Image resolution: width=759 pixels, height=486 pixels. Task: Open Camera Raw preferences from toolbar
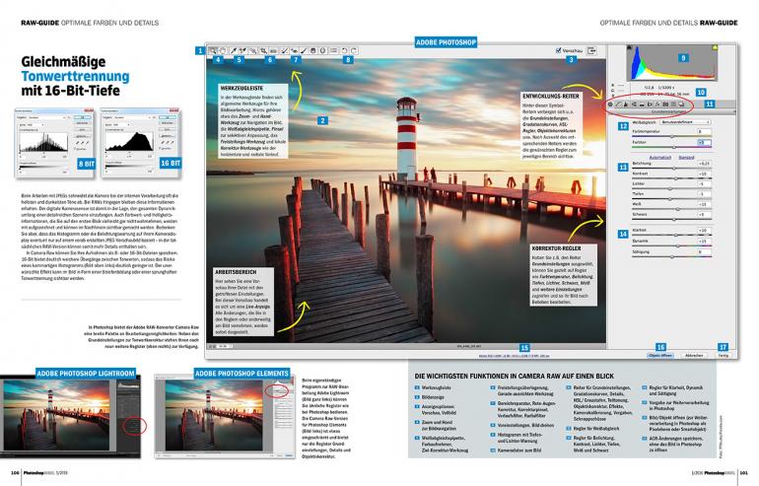tap(333, 50)
